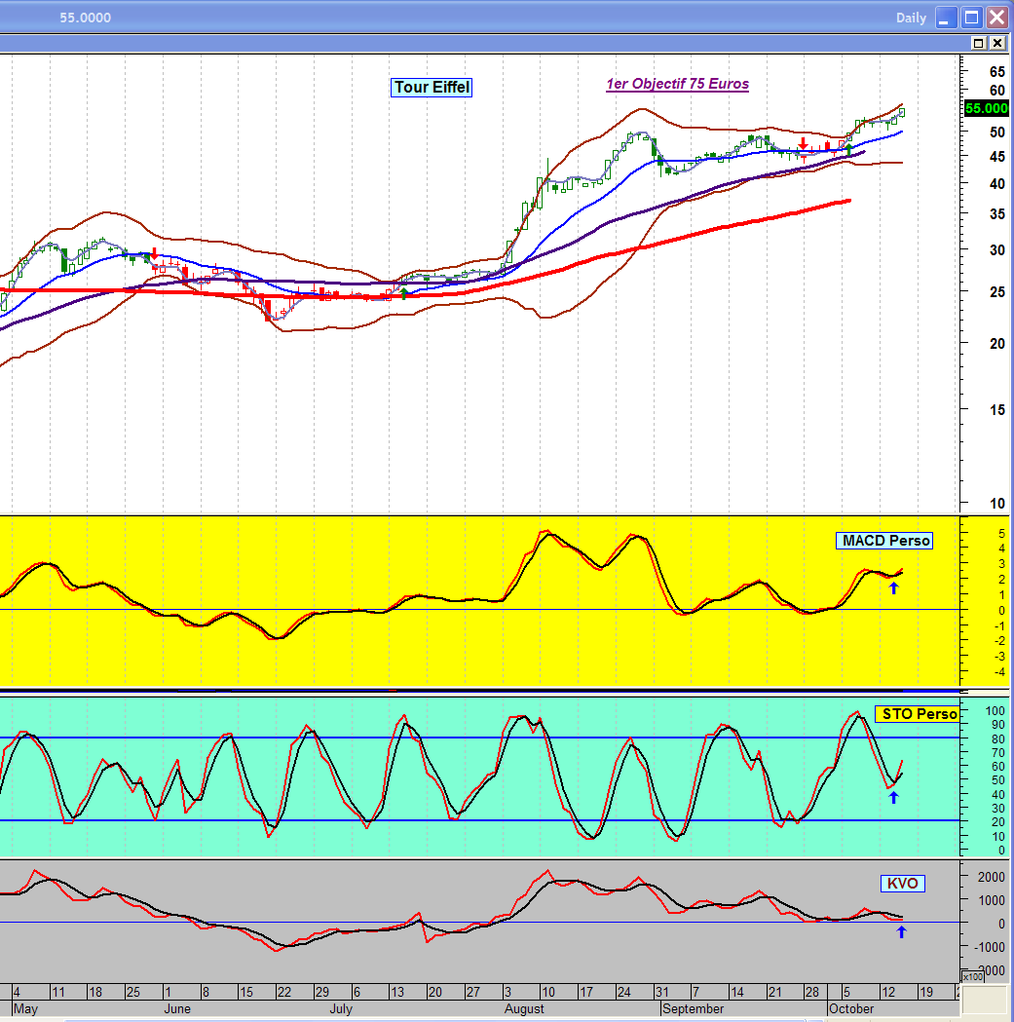Screen dimensions: 1014x1022
Task: Click the red sell arrow in late September
Action: tap(804, 143)
